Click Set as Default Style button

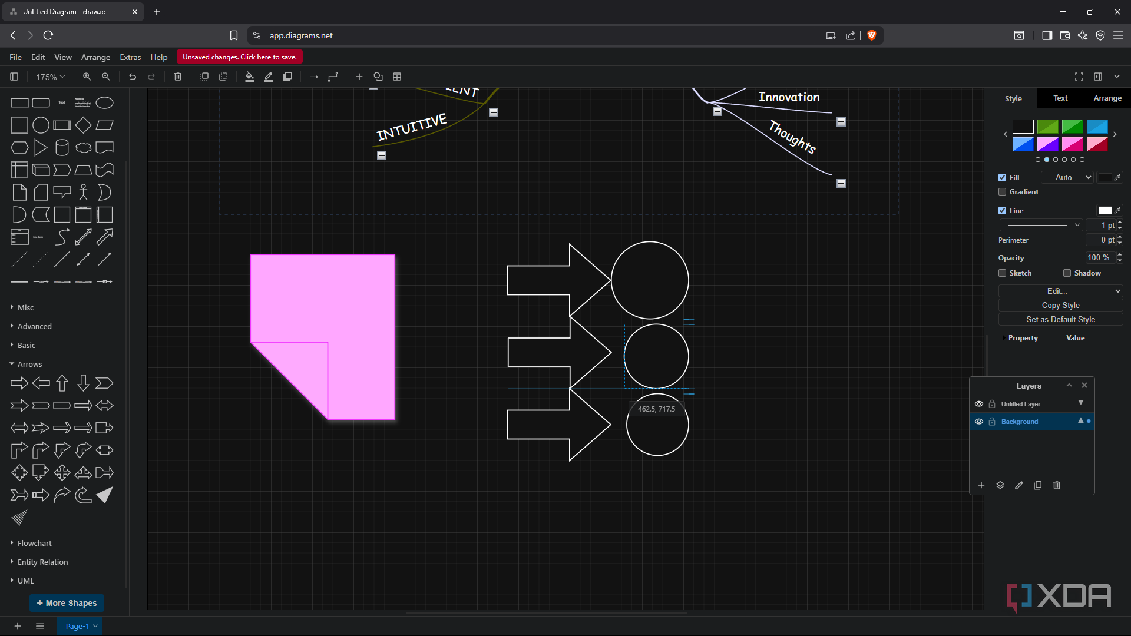click(x=1060, y=319)
